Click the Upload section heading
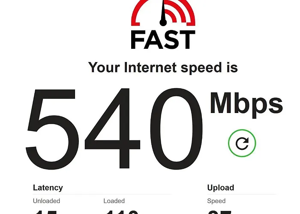Screen dimensions: 300x214 coord(221,187)
